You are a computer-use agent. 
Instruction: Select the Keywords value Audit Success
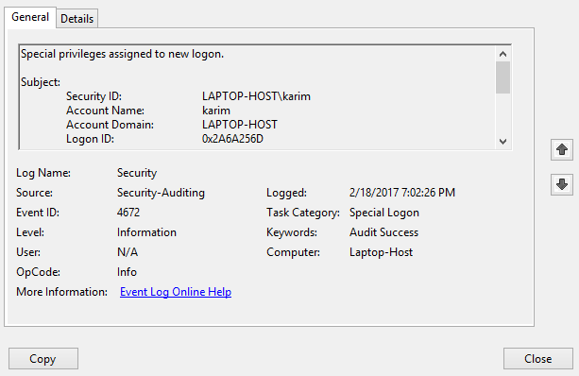[x=383, y=232]
